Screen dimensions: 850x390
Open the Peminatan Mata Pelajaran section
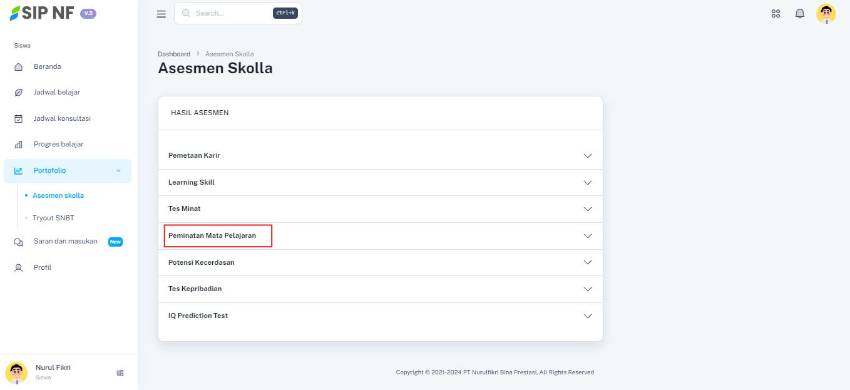212,236
